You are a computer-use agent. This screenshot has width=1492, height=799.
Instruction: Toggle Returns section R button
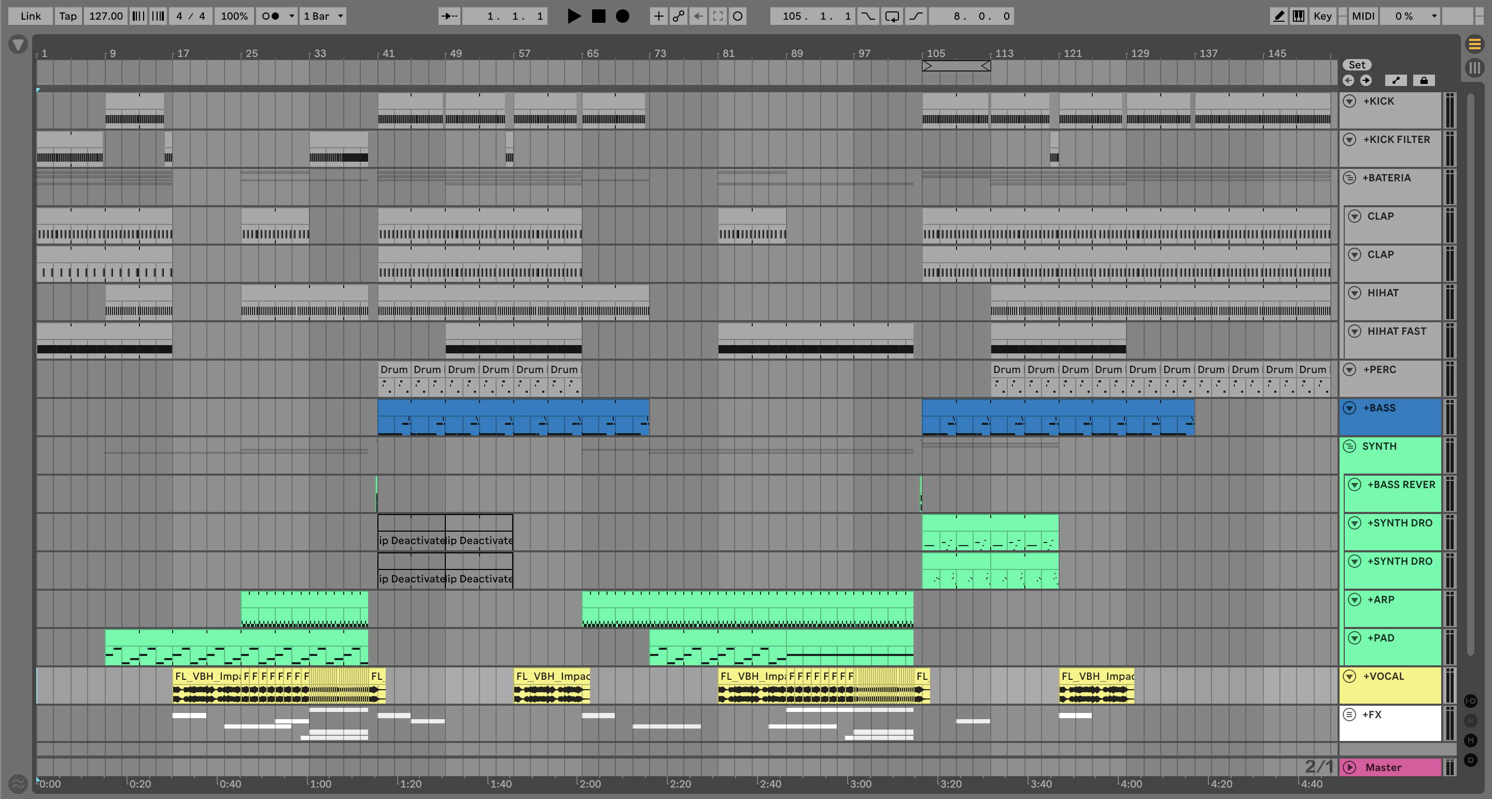(1471, 721)
